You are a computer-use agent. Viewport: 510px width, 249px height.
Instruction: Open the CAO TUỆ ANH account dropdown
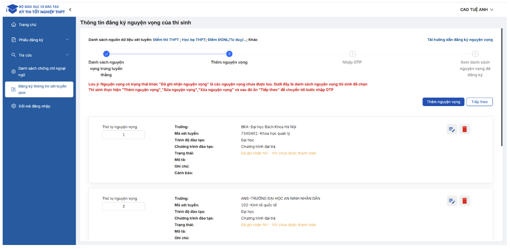476,10
